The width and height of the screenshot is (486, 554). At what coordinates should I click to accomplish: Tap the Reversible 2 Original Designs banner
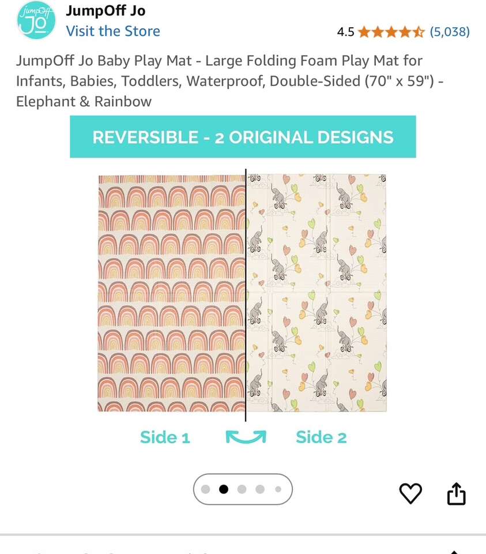point(243,137)
